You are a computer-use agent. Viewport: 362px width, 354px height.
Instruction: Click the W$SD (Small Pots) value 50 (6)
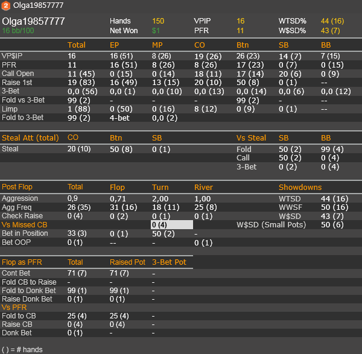click(x=332, y=225)
